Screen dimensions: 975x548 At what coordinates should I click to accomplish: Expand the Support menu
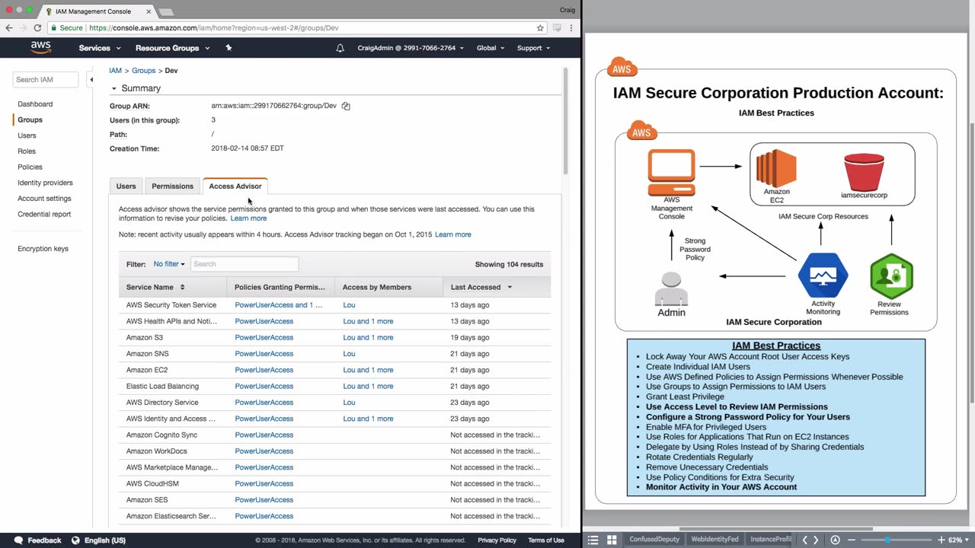(x=533, y=48)
